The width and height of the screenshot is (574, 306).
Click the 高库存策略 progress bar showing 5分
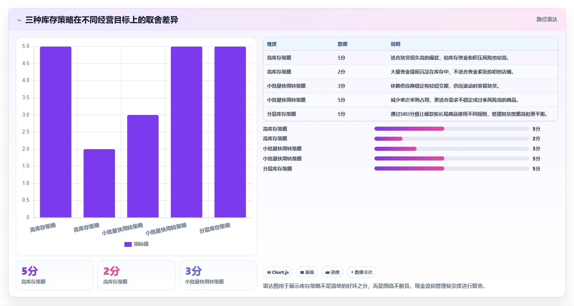(452, 129)
